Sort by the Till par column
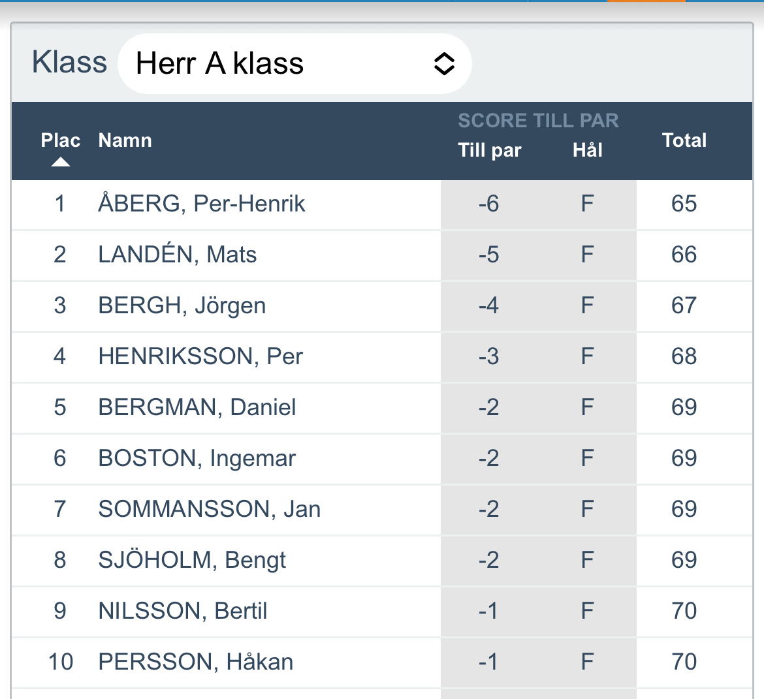The width and height of the screenshot is (764, 699). (x=489, y=150)
